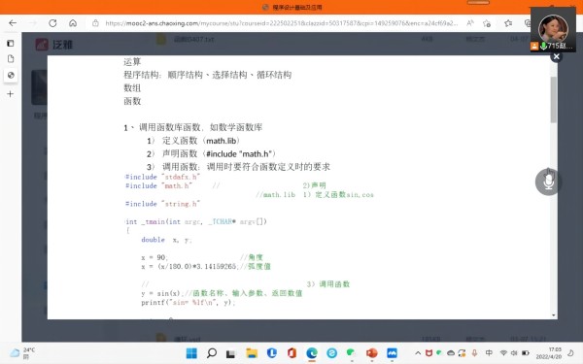Image resolution: width=583 pixels, height=364 pixels.
Task: Click the code line '#include "string.h"'
Action: click(162, 204)
